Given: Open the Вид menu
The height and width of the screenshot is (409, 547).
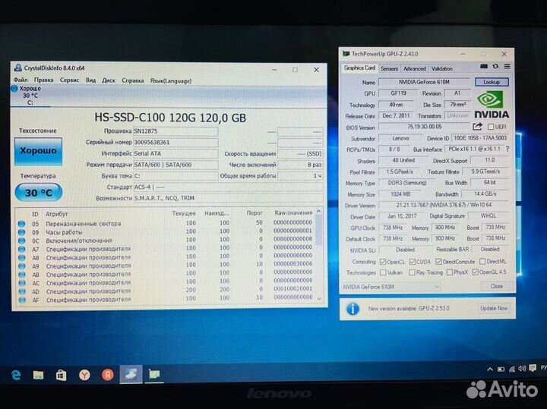Looking at the screenshot, I should click(90, 80).
